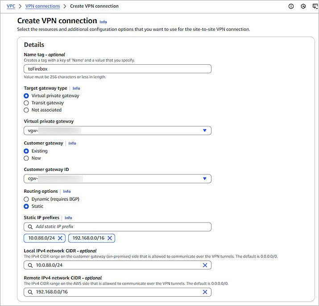Click the Add static IP prefix field

click(117, 227)
